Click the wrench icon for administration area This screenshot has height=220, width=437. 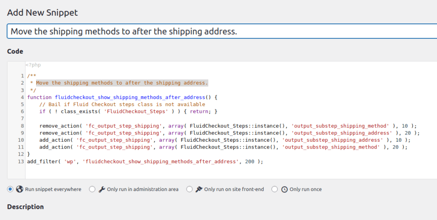coord(102,189)
